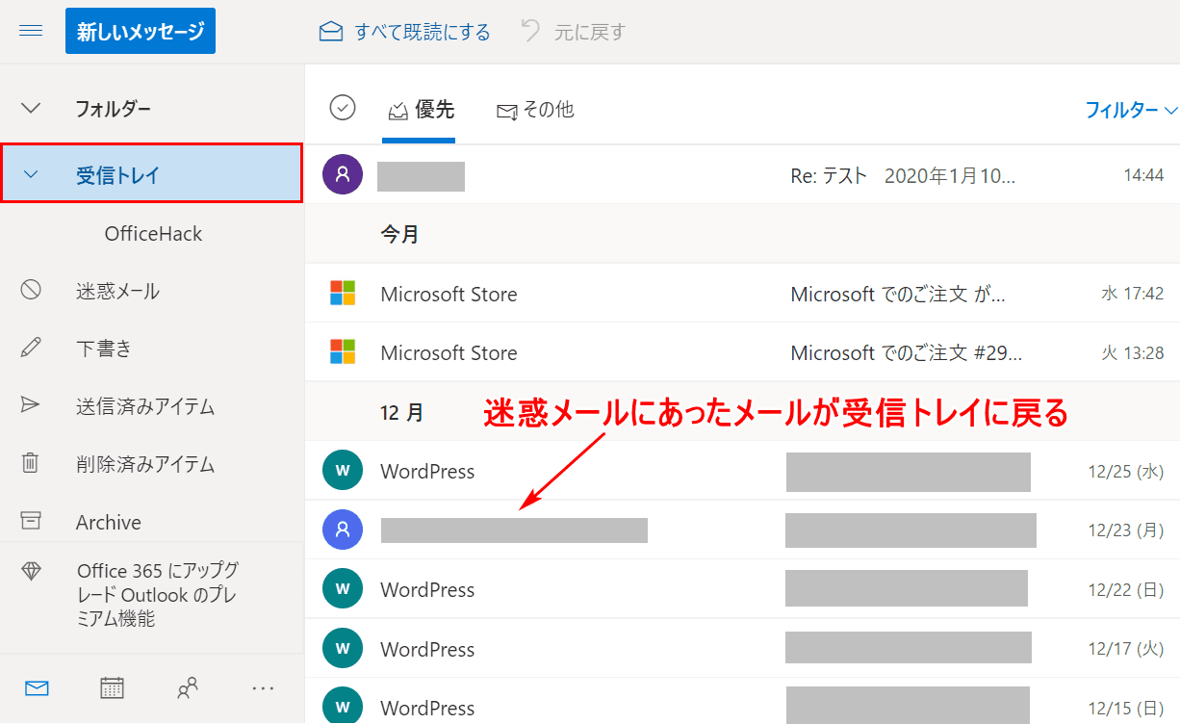
Task: Open the 削除済みアイテム trash folder
Action: [x=144, y=464]
